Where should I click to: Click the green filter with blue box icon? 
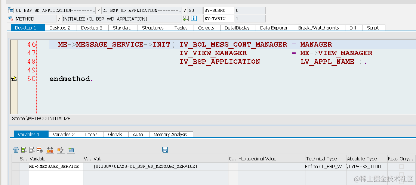click(x=71, y=150)
